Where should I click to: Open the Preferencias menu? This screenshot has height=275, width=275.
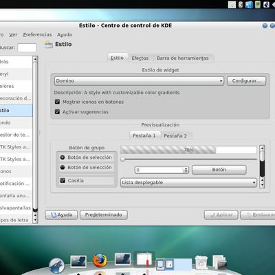point(37,35)
